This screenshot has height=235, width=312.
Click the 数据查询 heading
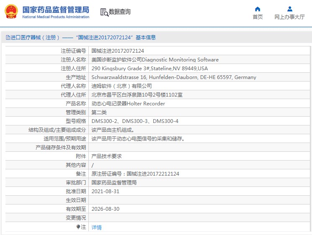pyautogui.click(x=120, y=12)
